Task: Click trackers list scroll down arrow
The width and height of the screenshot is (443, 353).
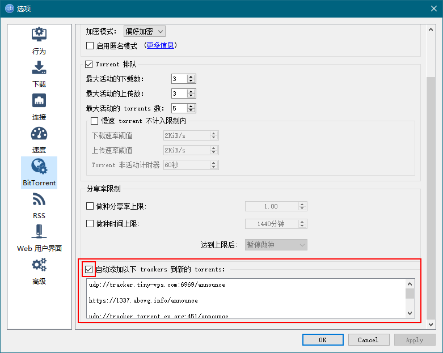Action: tap(410, 313)
